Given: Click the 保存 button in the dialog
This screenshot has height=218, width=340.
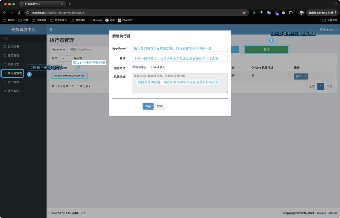Looking at the screenshot, I should click(148, 106).
